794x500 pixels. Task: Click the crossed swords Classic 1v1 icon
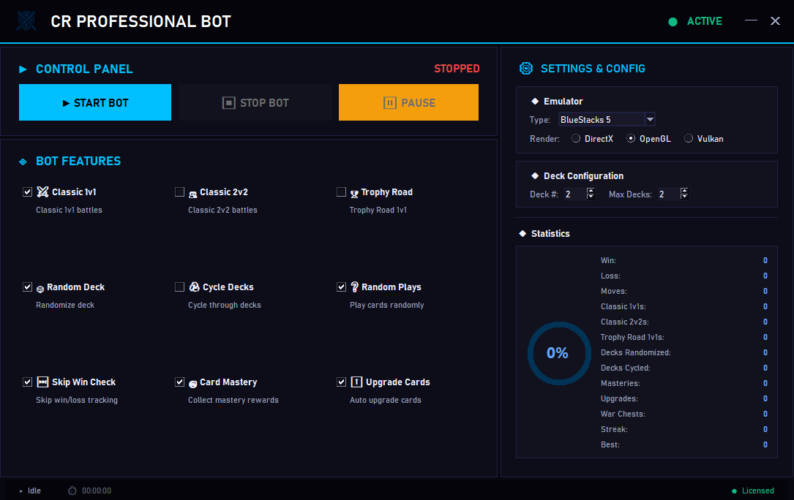click(x=42, y=192)
